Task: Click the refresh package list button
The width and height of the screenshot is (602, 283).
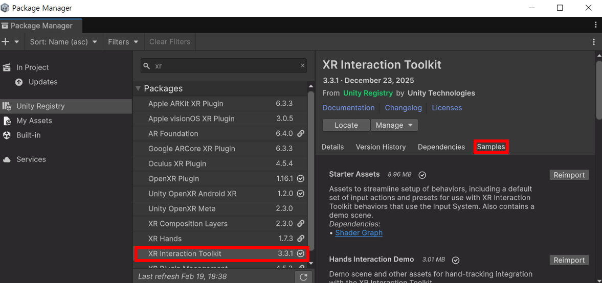Action: tap(303, 277)
